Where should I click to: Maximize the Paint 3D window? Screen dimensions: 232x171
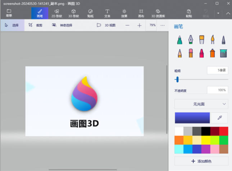217,3
